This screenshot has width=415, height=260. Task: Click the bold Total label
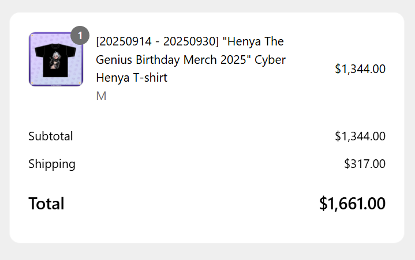pyautogui.click(x=46, y=204)
